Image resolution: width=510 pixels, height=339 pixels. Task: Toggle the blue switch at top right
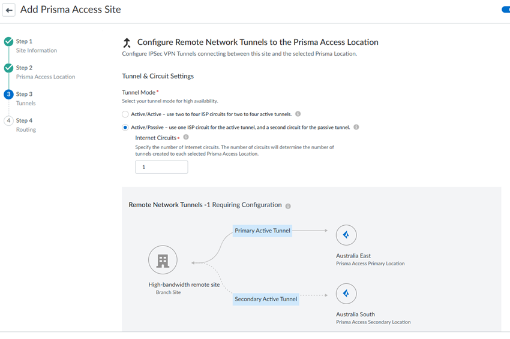point(506,10)
